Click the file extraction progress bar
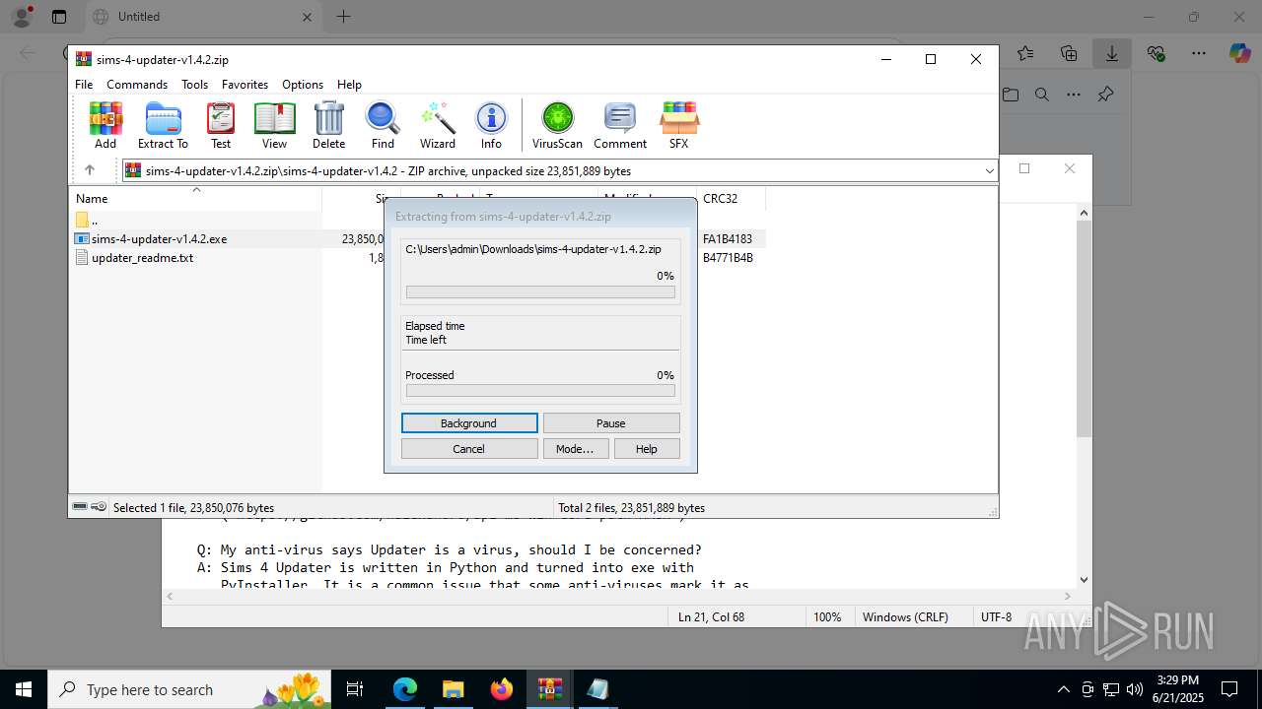The image size is (1262, 709). point(540,292)
